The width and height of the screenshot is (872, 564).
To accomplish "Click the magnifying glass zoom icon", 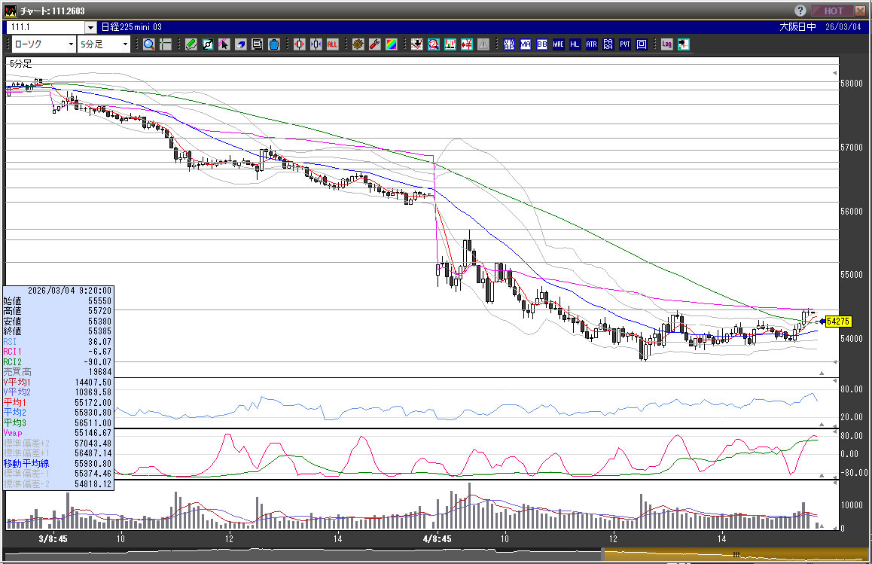I will pyautogui.click(x=149, y=44).
